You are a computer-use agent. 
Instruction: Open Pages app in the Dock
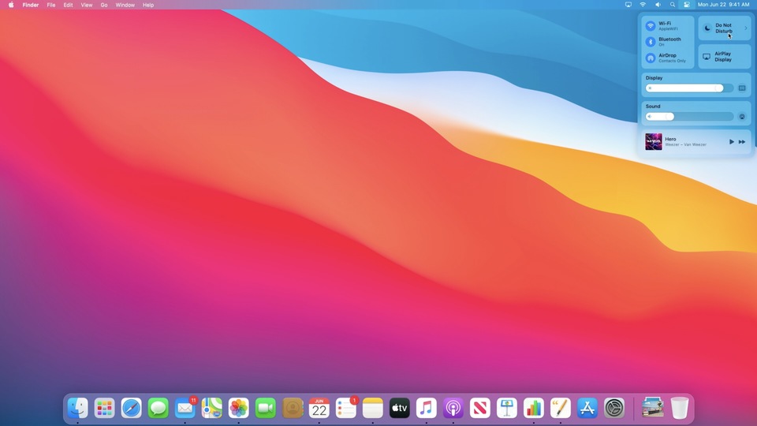561,408
